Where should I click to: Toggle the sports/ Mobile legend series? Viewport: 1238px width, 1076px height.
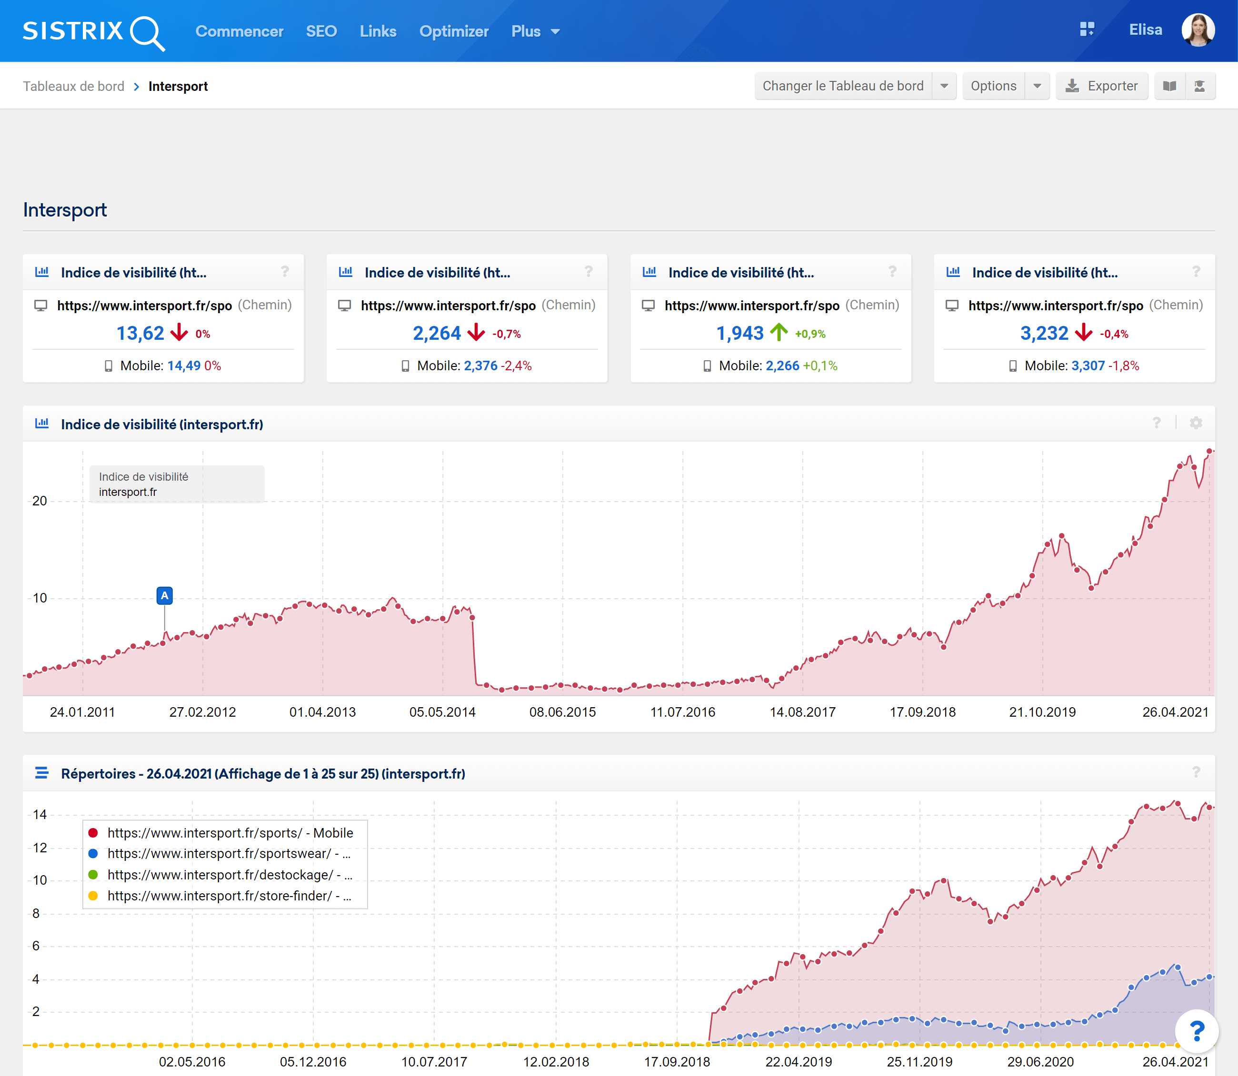221,833
